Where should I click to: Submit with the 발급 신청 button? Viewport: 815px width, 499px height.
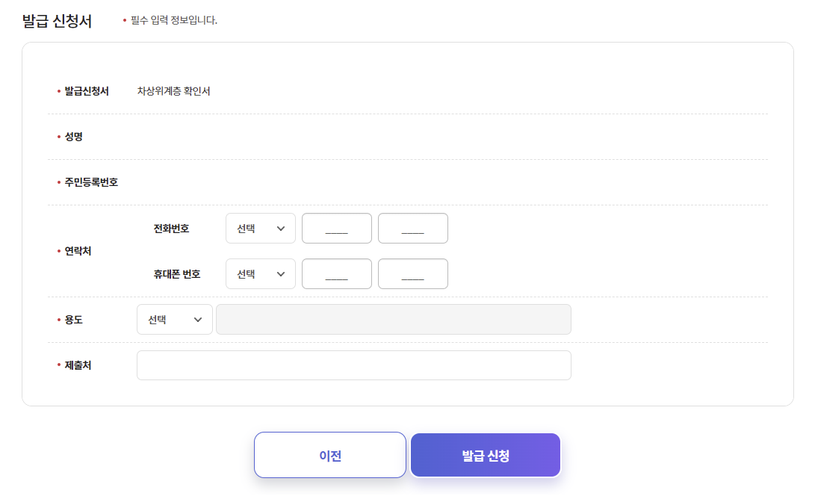point(486,456)
